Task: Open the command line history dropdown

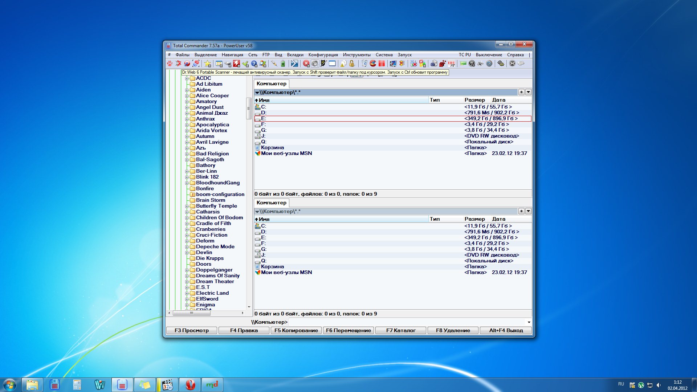Action: click(529, 322)
